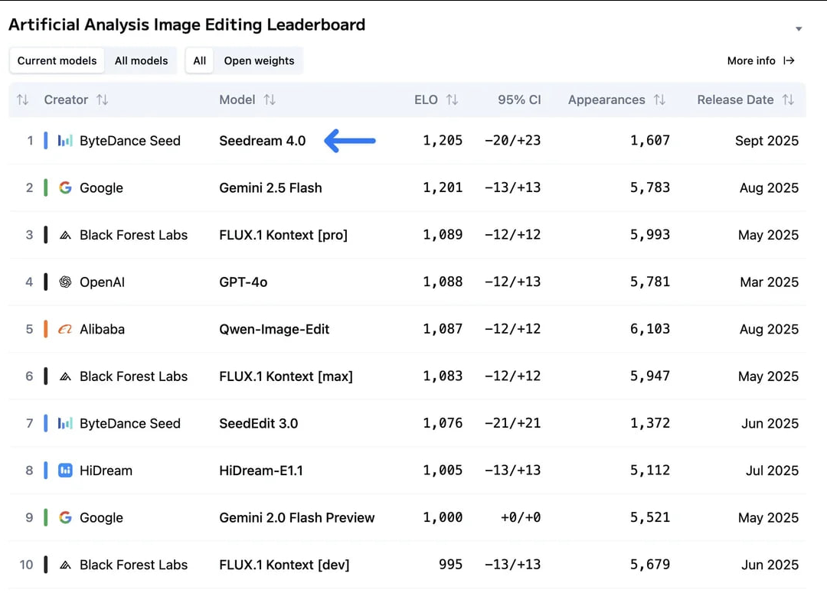Open the Seedream 4.0 model entry
827x593 pixels.
262,141
